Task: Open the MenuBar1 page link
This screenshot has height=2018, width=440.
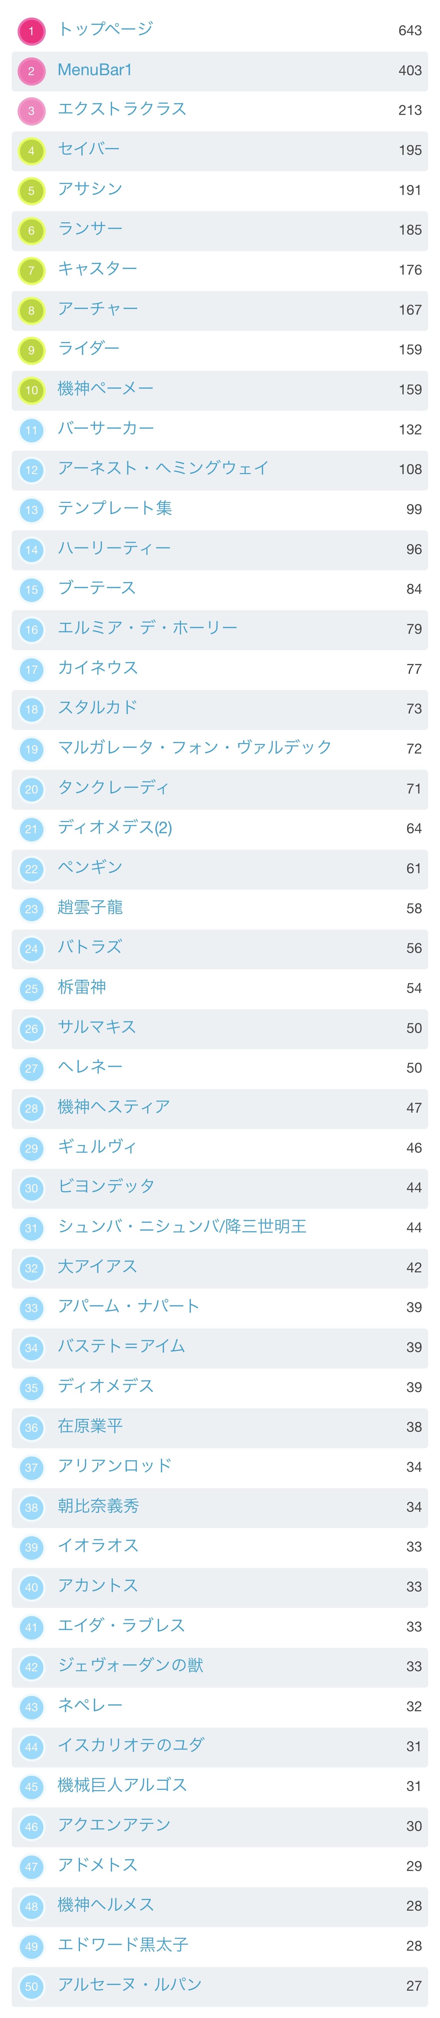Action: (95, 70)
